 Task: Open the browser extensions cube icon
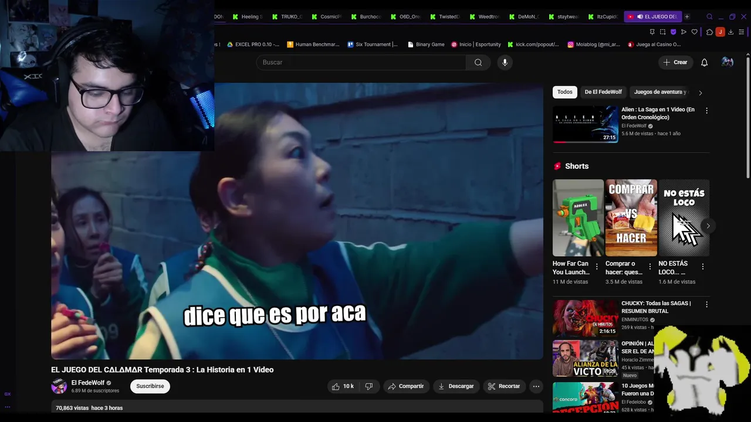click(709, 32)
